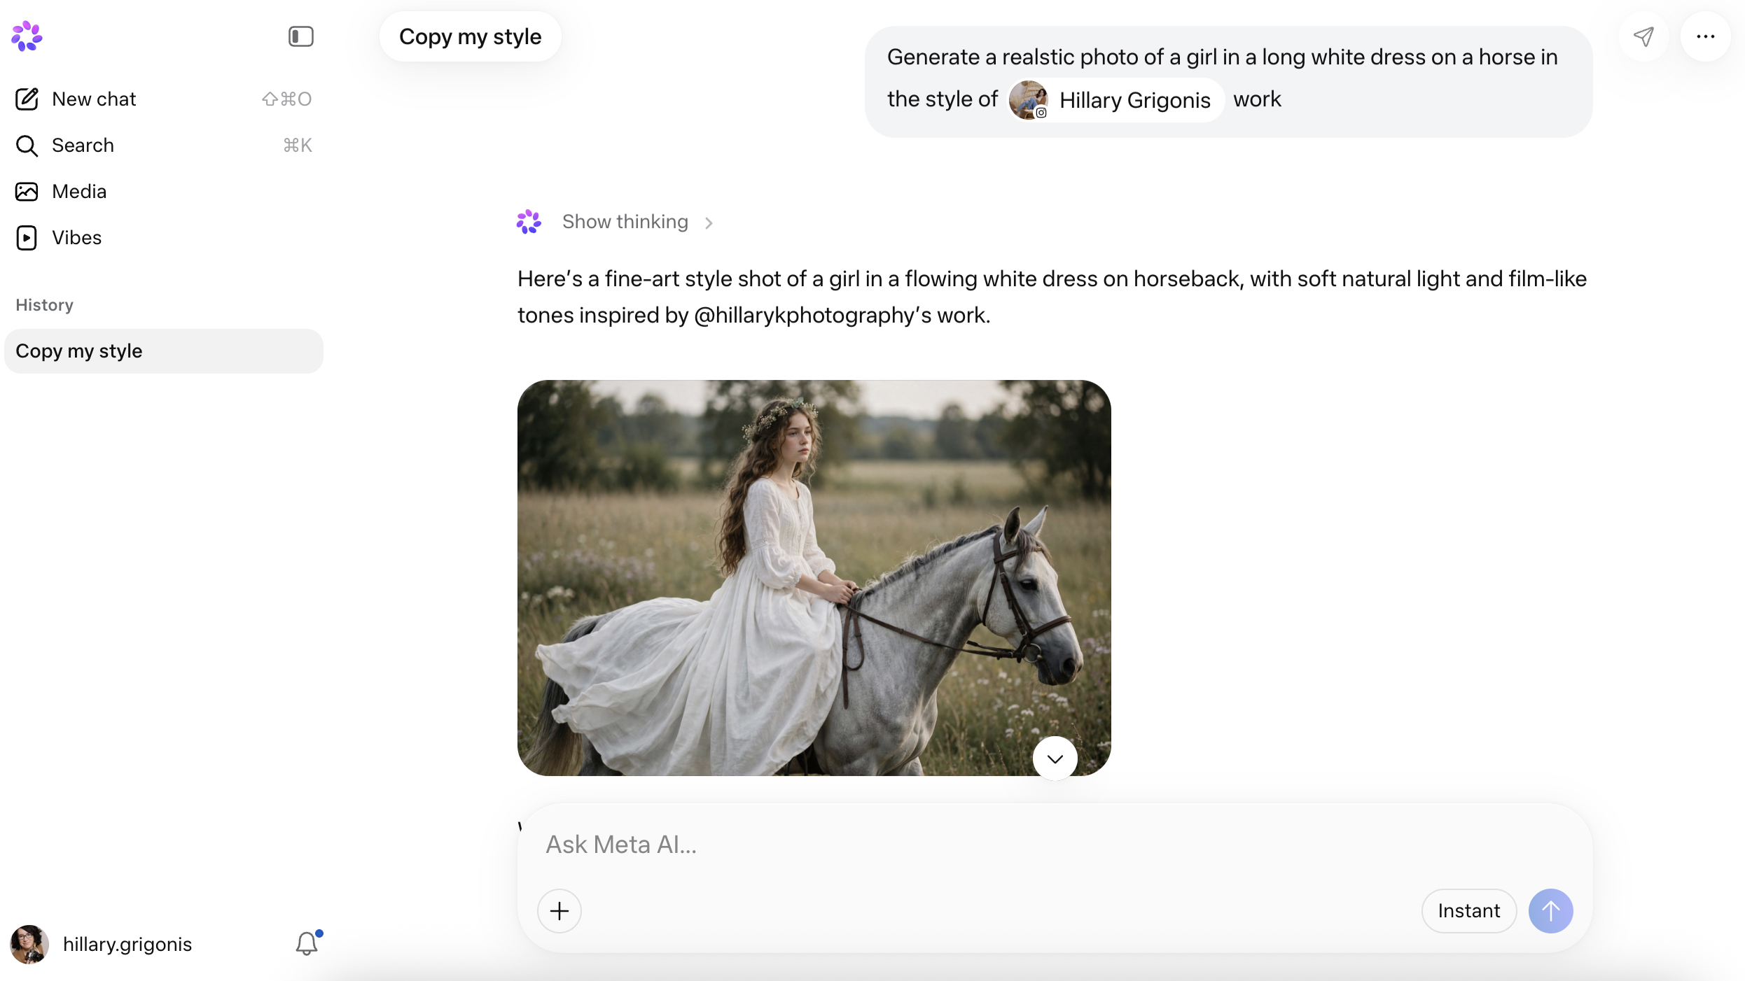Click the New chat pencil icon
This screenshot has width=1745, height=981.
pyautogui.click(x=27, y=99)
